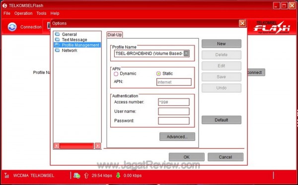Click the Profile Management folder icon
The image size is (298, 185).
pyautogui.click(x=57, y=45)
